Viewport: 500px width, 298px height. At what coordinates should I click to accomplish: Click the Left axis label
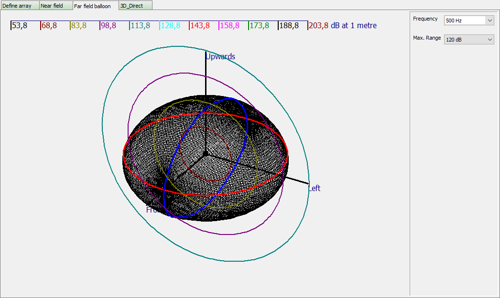click(314, 188)
